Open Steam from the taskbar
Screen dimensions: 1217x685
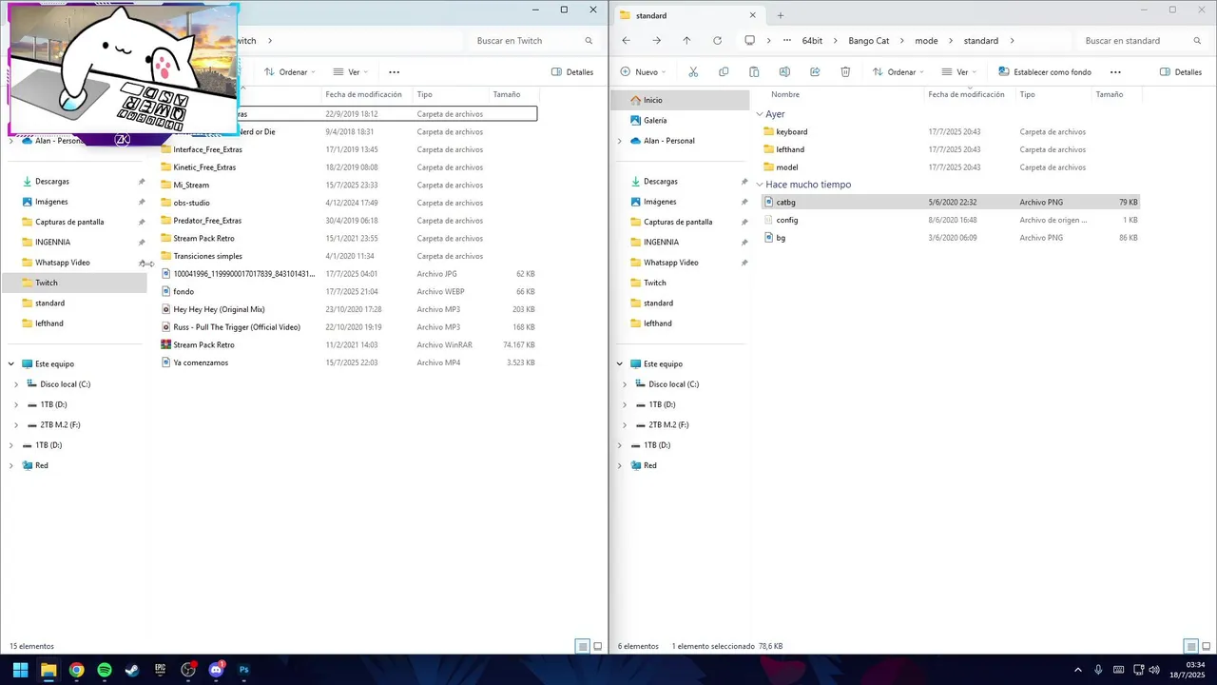tap(132, 670)
